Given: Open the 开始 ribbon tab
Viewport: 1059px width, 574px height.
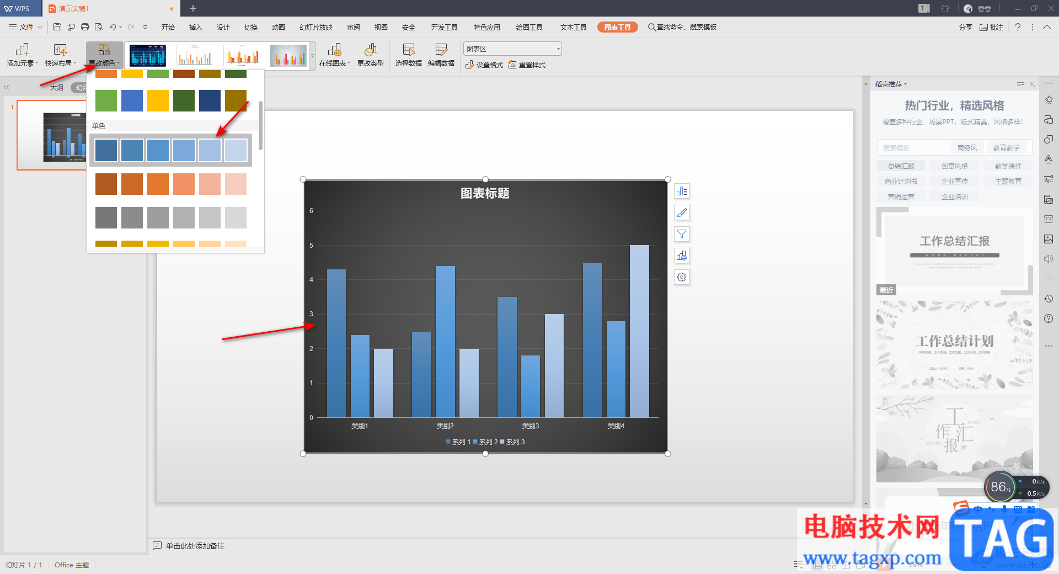Looking at the screenshot, I should coord(168,27).
